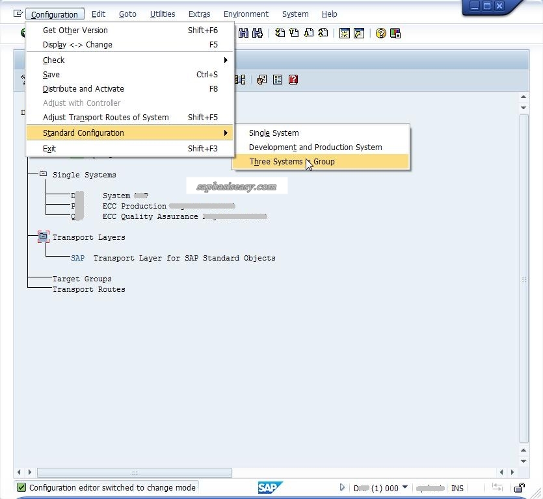Click the Generate shortcut icon

click(359, 33)
